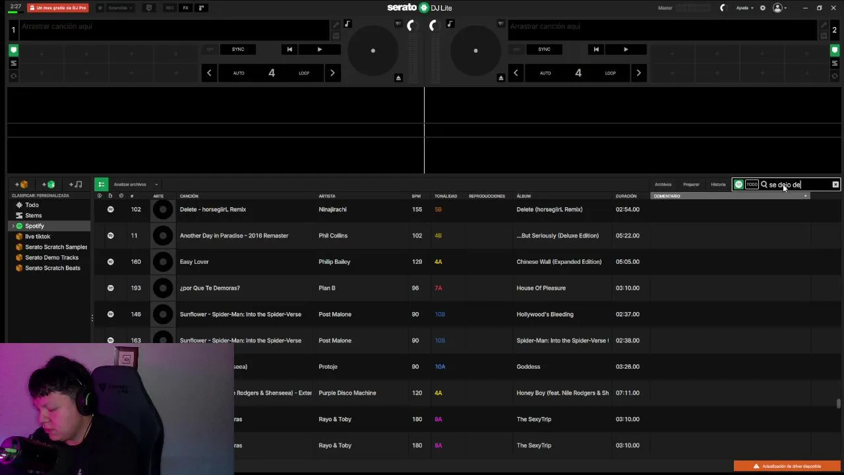Toggle the Spotify search filter icon
Screen dimensions: 844x475
point(738,185)
